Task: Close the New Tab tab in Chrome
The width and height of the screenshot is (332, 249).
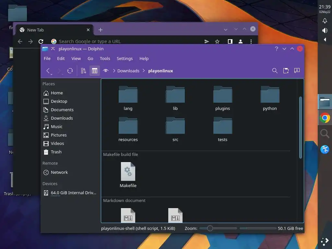Action: click(x=88, y=30)
